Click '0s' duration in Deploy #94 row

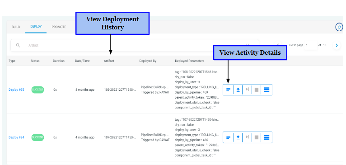tap(55, 137)
